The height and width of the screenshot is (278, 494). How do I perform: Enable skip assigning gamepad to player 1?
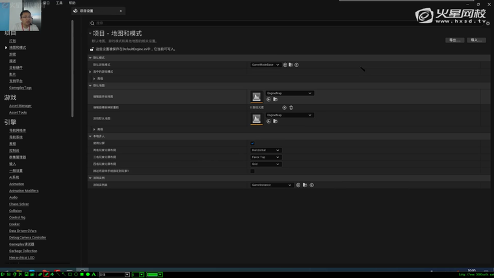(252, 171)
